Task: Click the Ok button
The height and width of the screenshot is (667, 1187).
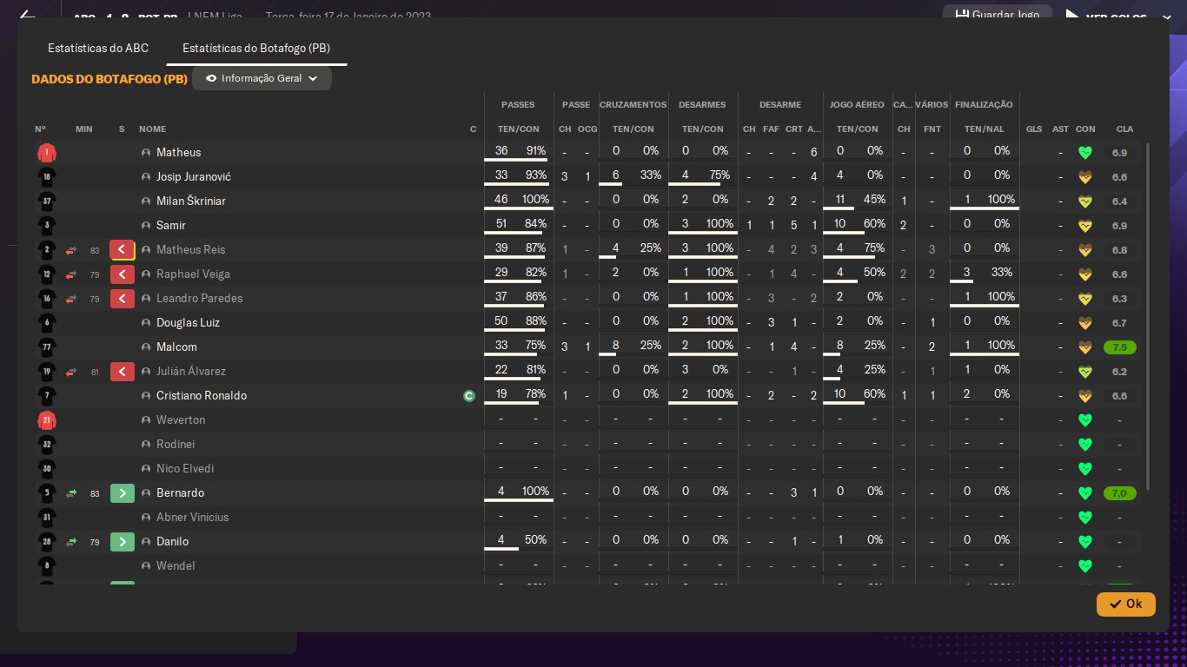Action: pyautogui.click(x=1125, y=604)
